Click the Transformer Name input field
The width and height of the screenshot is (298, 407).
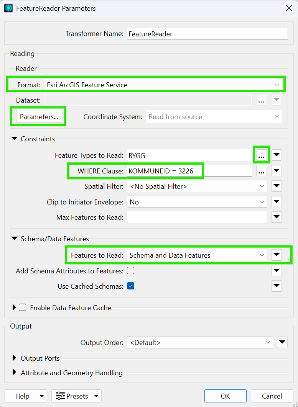[207, 34]
